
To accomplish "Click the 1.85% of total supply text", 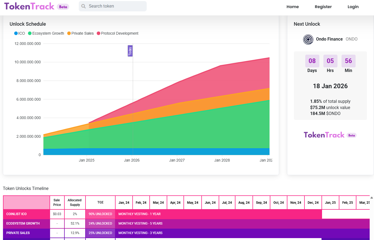I will click(x=330, y=101).
